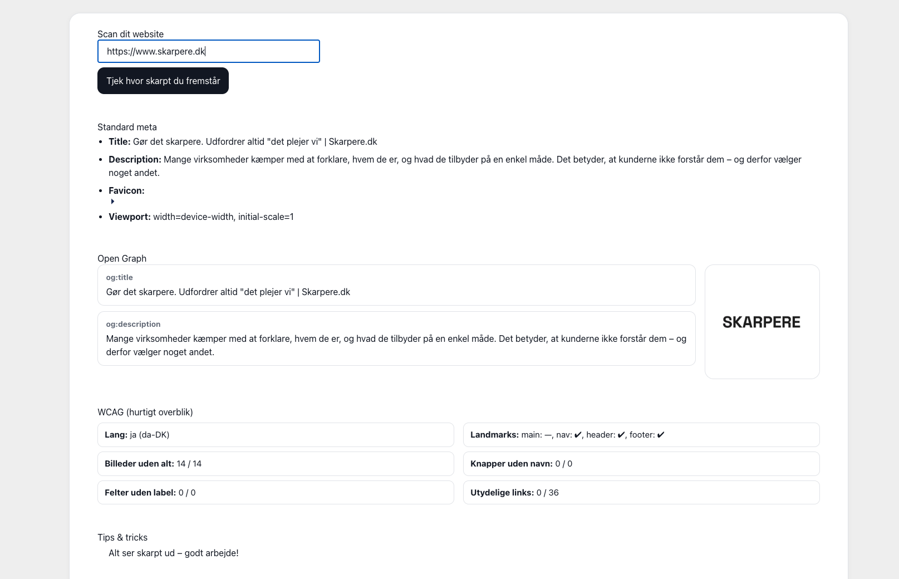
Task: Click the Viewport entry under Standard meta
Action: click(x=201, y=217)
